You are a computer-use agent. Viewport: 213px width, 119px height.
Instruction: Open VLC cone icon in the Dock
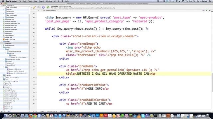[139, 116]
